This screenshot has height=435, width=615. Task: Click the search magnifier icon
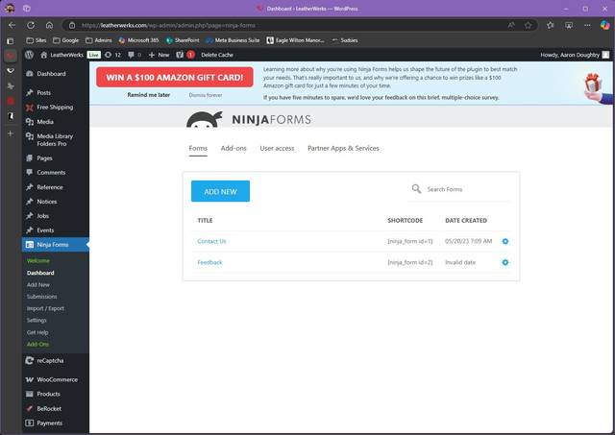(416, 189)
